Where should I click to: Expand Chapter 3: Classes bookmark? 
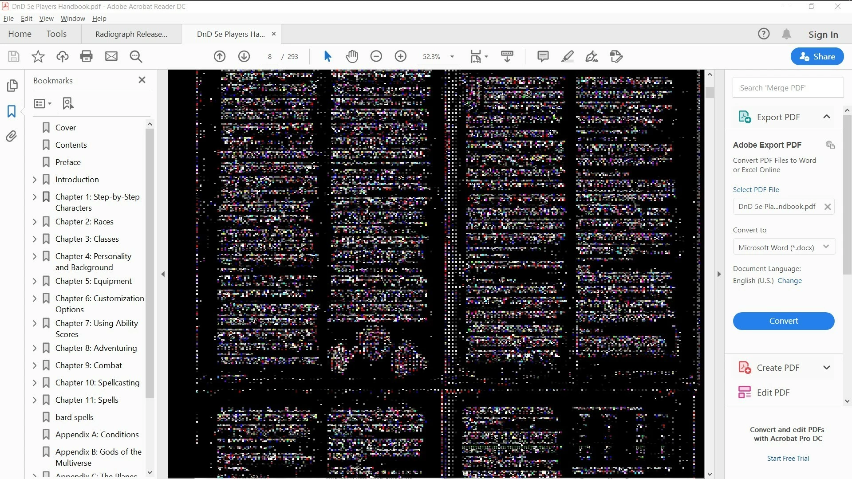(35, 239)
